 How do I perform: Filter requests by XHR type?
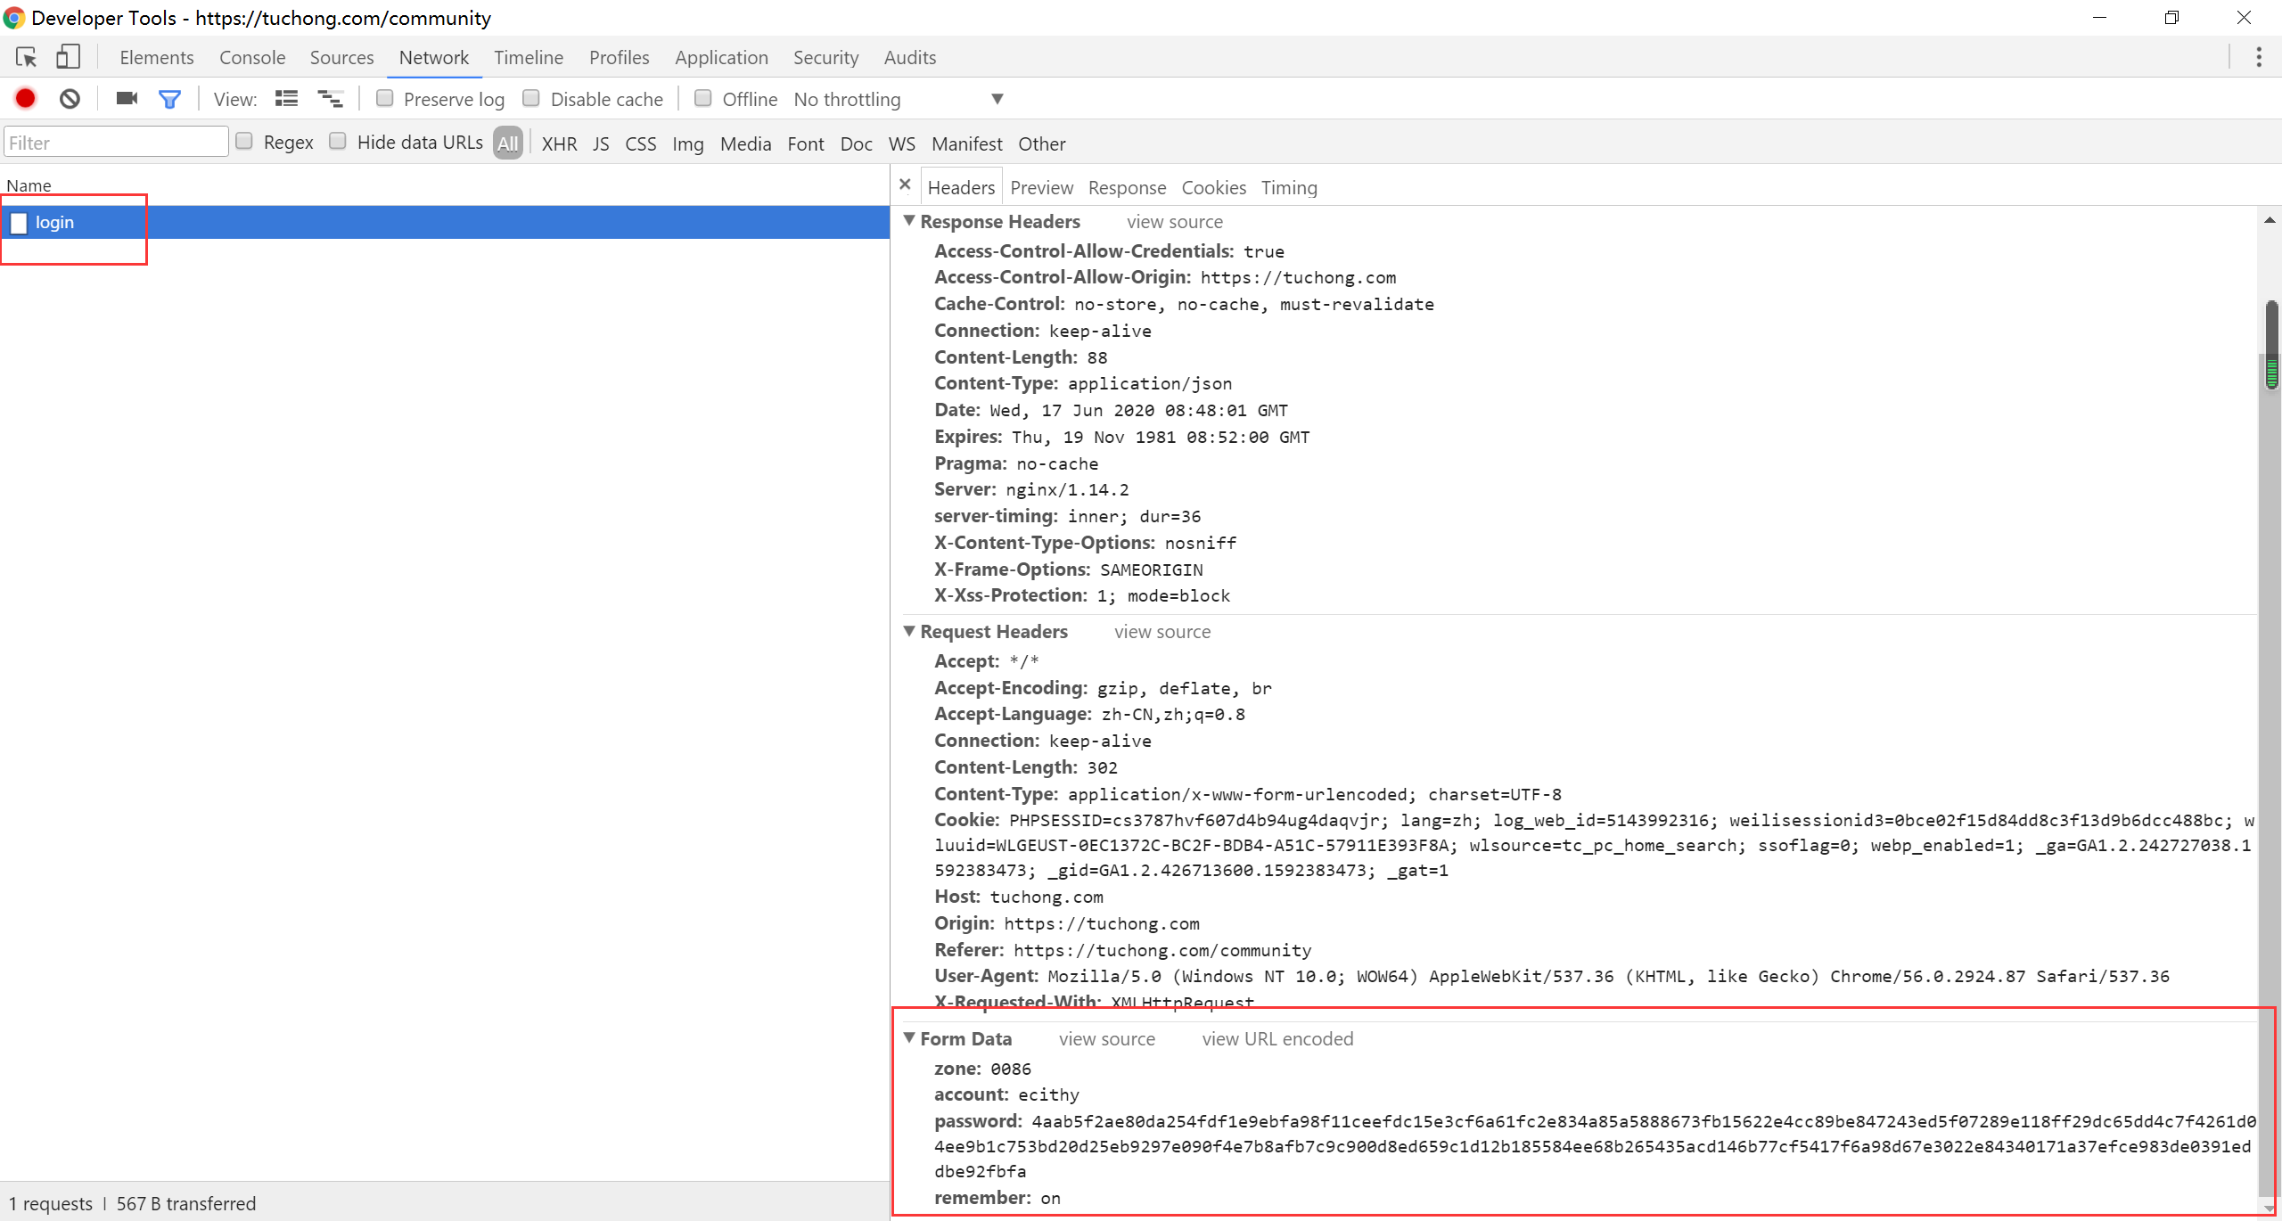(x=559, y=143)
